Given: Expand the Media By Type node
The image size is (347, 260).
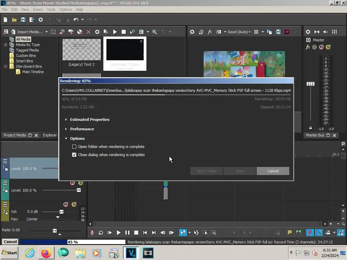Looking at the screenshot, I should pyautogui.click(x=5, y=45).
